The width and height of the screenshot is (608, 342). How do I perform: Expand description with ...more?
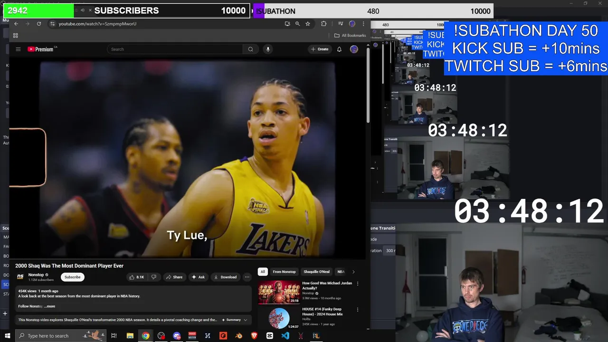[x=50, y=306]
